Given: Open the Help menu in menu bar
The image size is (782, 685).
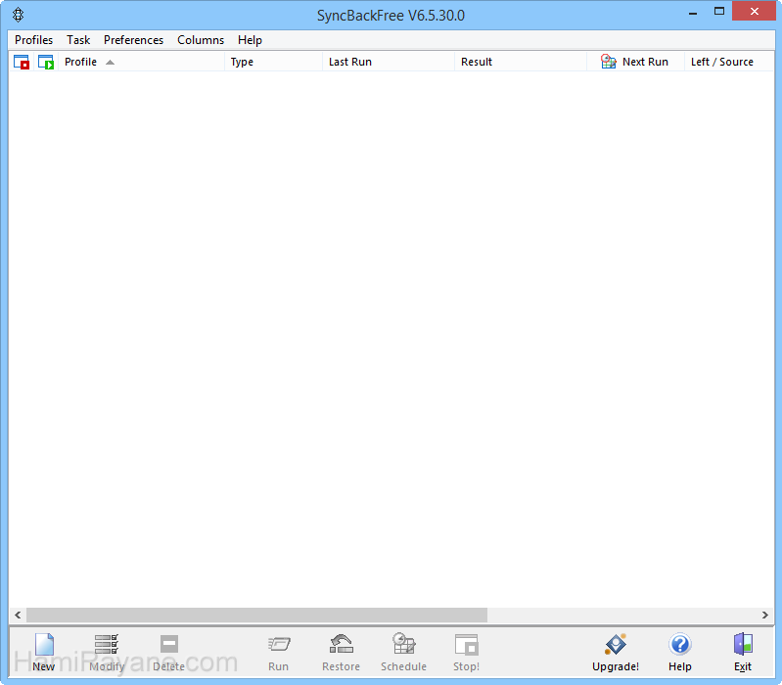Looking at the screenshot, I should coord(250,40).
